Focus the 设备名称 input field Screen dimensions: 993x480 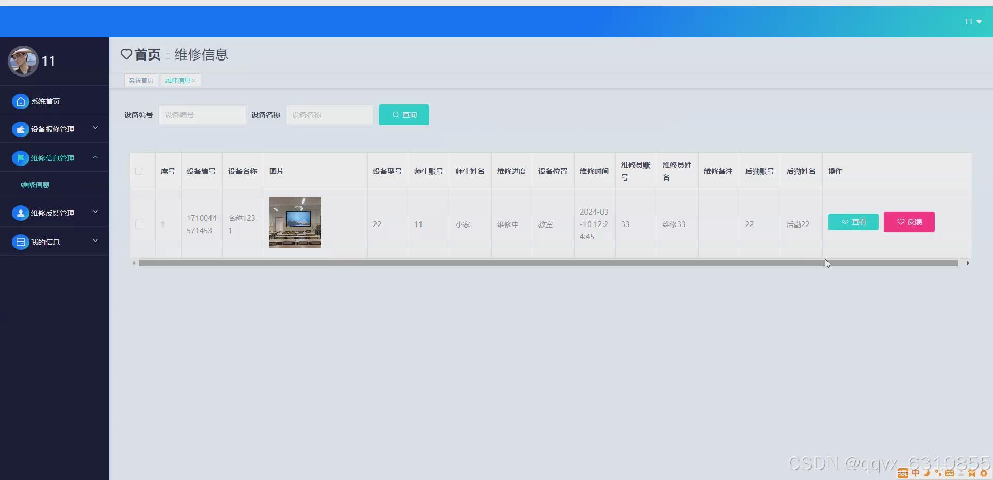coord(329,115)
